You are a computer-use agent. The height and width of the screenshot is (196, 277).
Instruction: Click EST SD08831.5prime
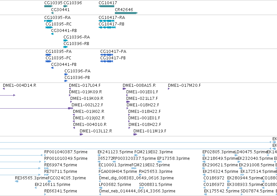tap(156, 185)
